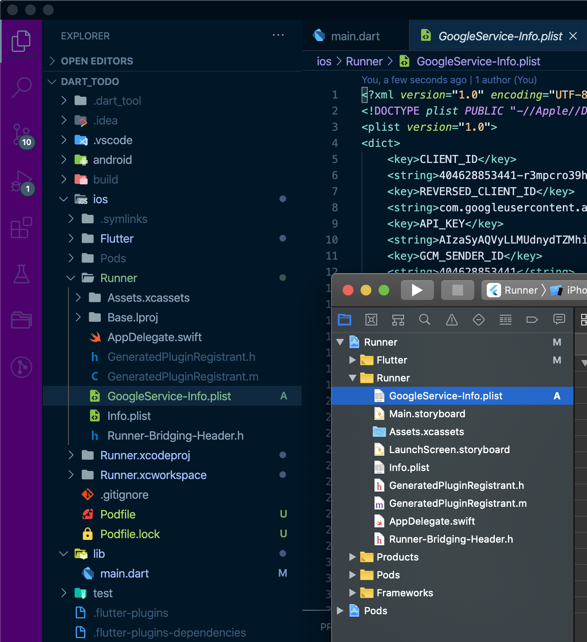This screenshot has height=642, width=587.
Task: Select Xcode Source Control navigator icon
Action: click(371, 320)
